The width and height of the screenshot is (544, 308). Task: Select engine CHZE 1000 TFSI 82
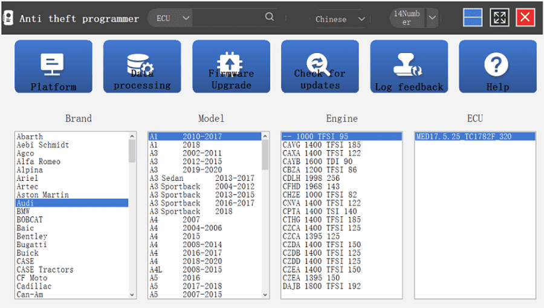(x=342, y=195)
